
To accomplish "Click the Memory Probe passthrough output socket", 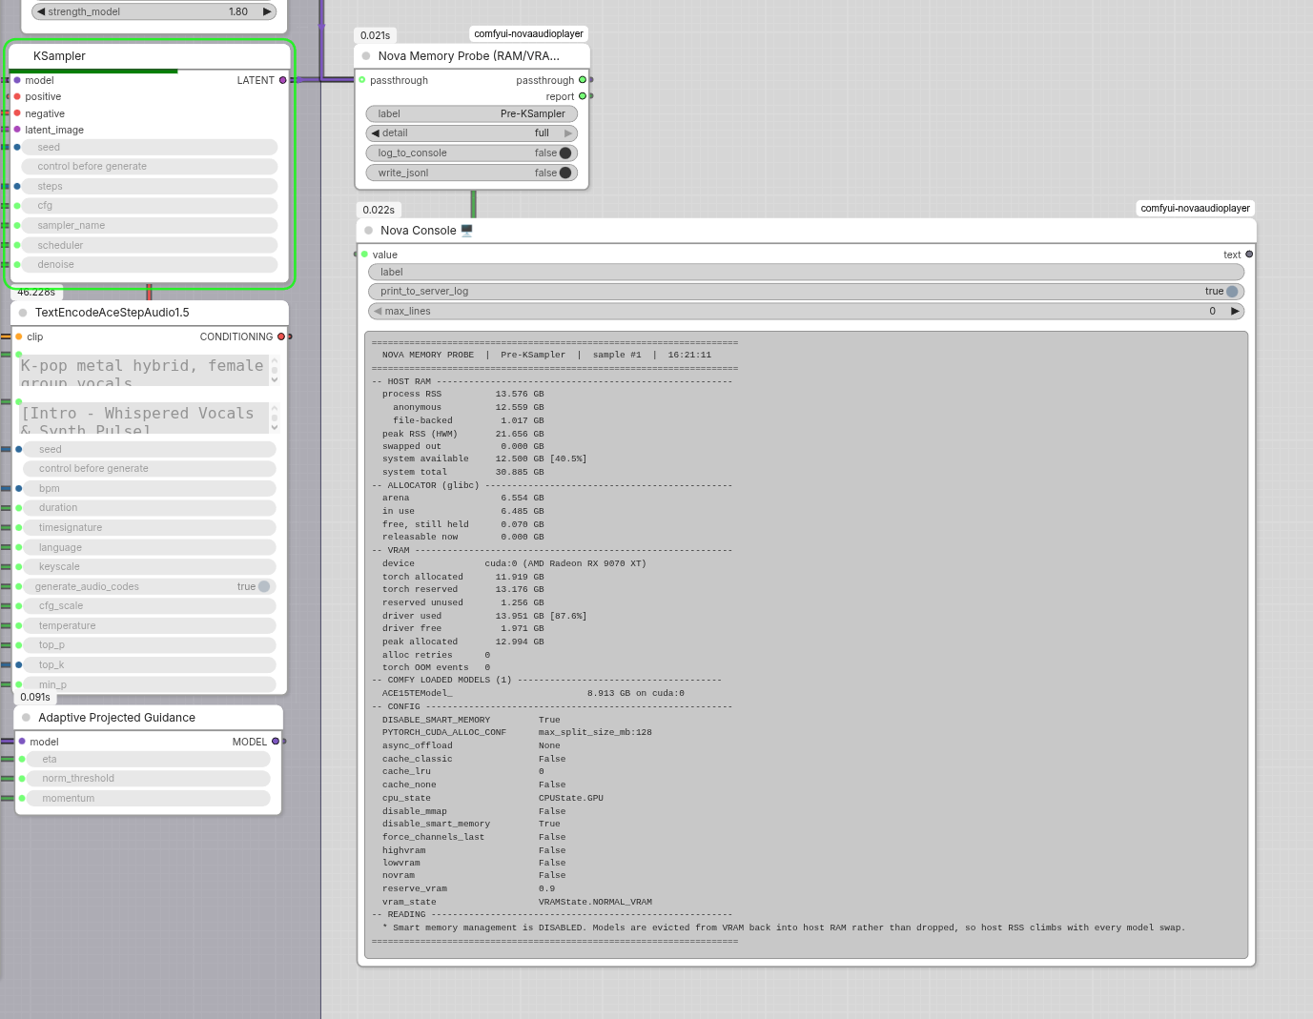I will click(x=583, y=80).
